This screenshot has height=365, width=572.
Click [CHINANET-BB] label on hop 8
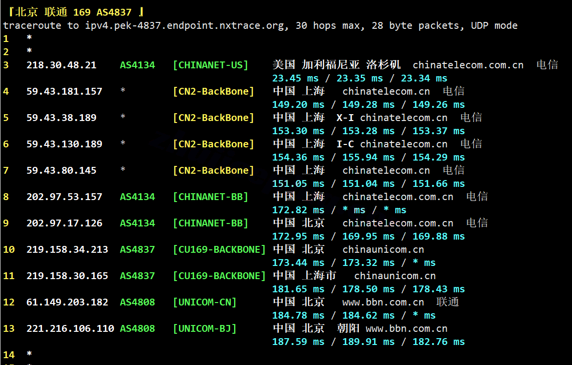(x=211, y=197)
